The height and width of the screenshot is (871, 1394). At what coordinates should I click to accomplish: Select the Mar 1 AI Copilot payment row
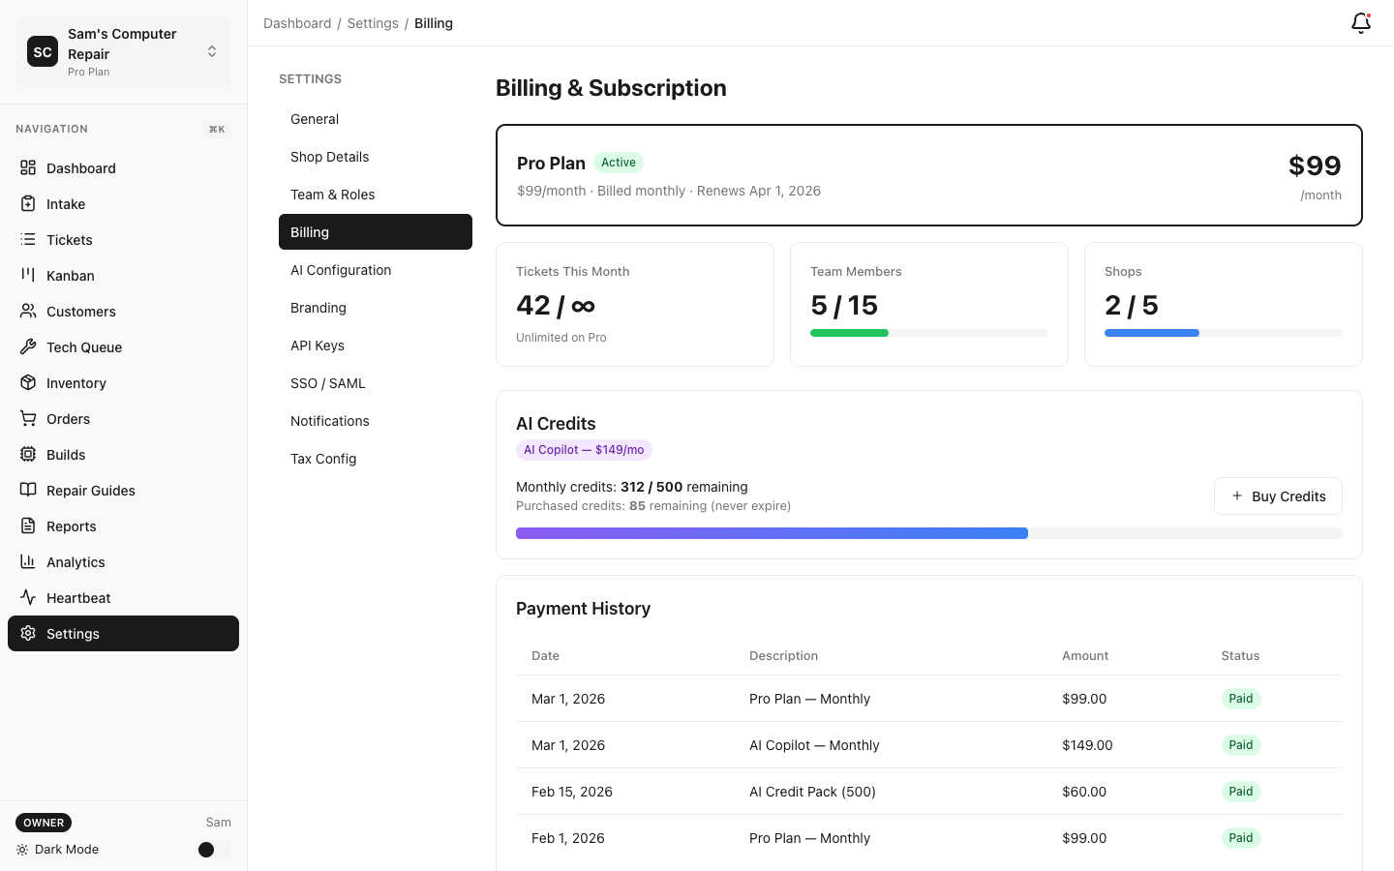[929, 745]
